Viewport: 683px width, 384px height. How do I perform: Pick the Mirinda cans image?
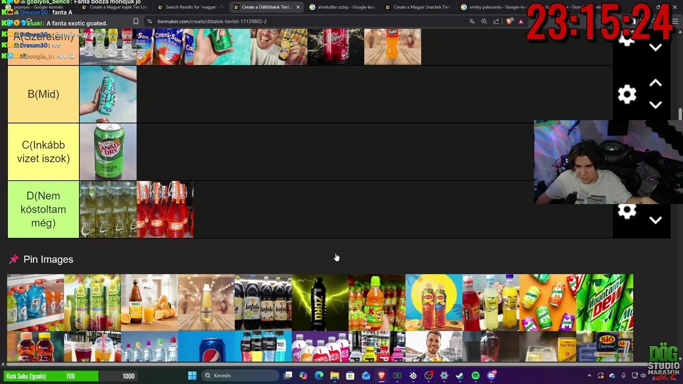(548, 302)
